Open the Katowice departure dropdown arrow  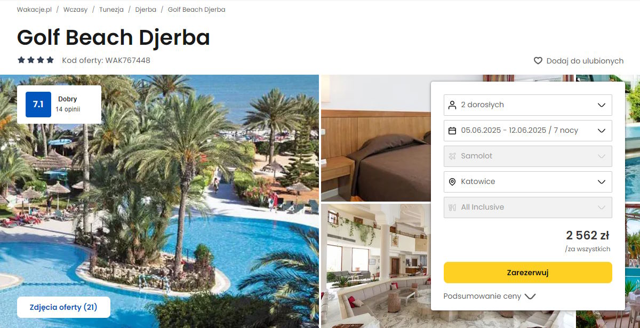(x=602, y=182)
